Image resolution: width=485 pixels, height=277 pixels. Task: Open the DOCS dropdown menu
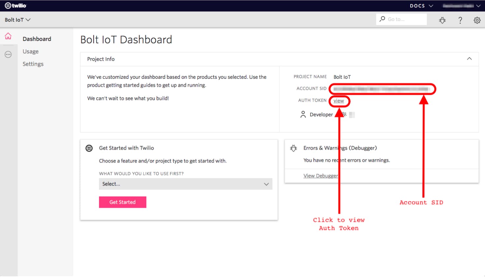421,6
